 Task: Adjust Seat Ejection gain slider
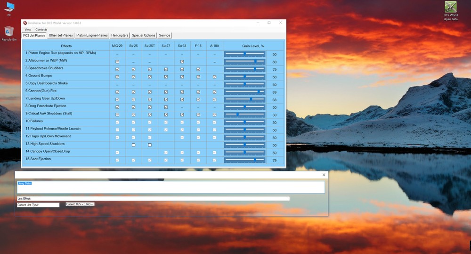(244, 160)
